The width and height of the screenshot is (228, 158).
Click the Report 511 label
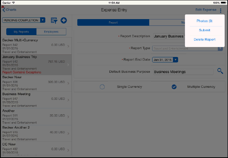pos(10,115)
